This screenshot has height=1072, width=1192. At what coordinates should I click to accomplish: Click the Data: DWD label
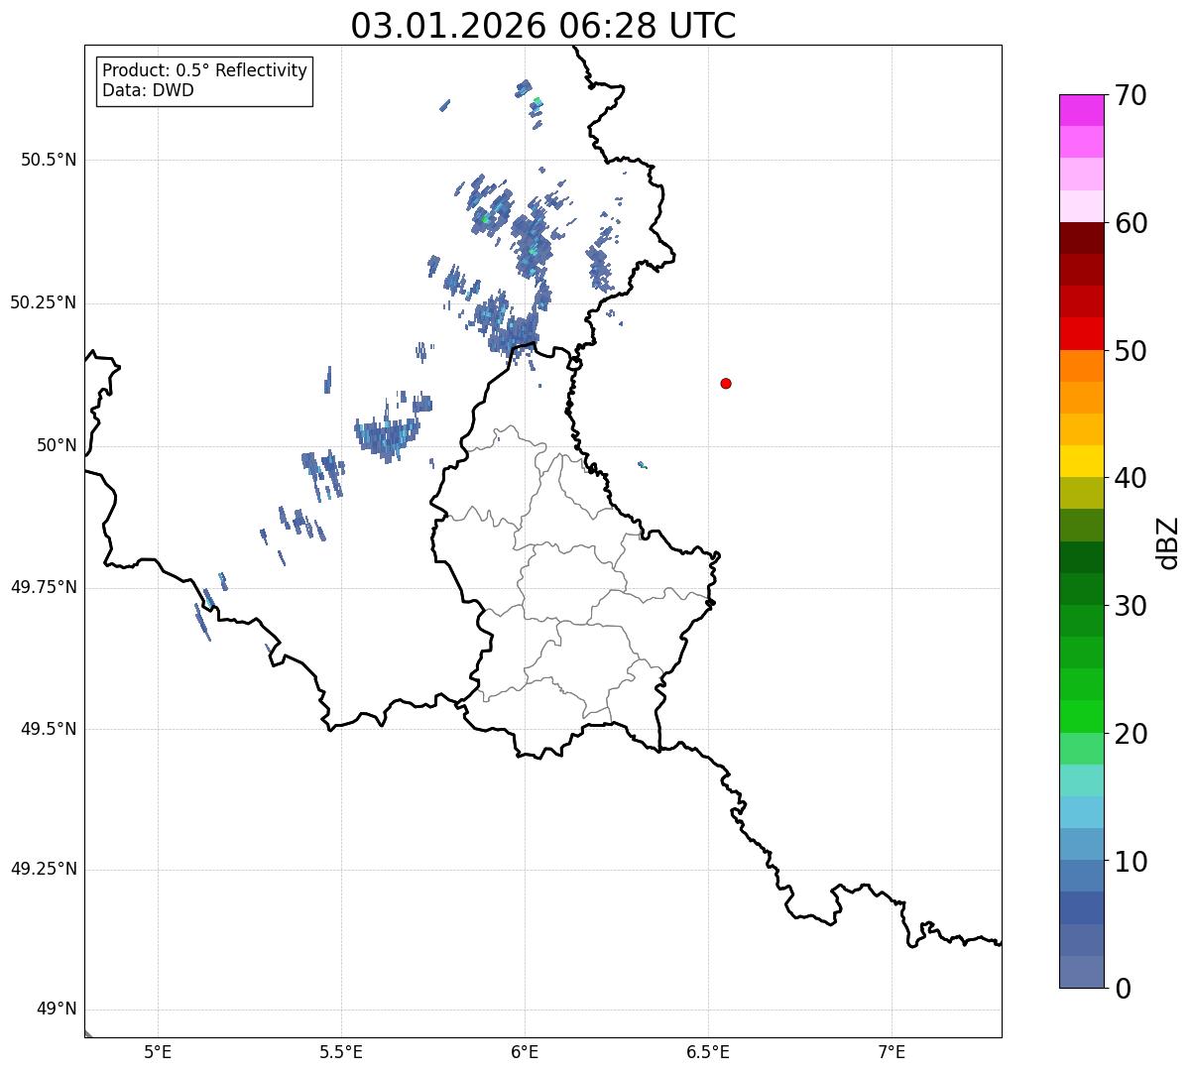click(x=148, y=90)
